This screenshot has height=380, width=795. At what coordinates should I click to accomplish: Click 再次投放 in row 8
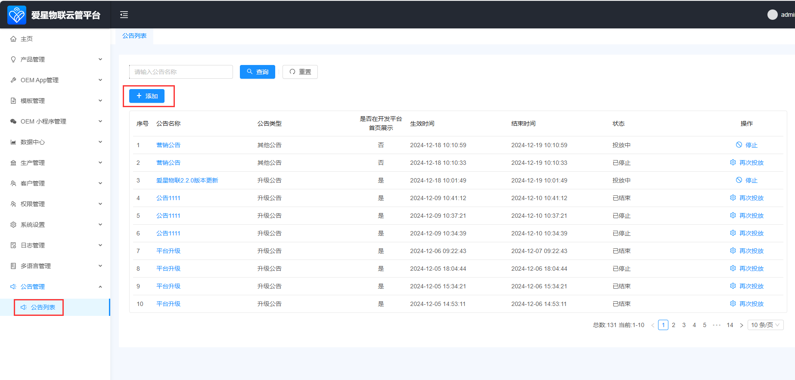[x=752, y=269]
